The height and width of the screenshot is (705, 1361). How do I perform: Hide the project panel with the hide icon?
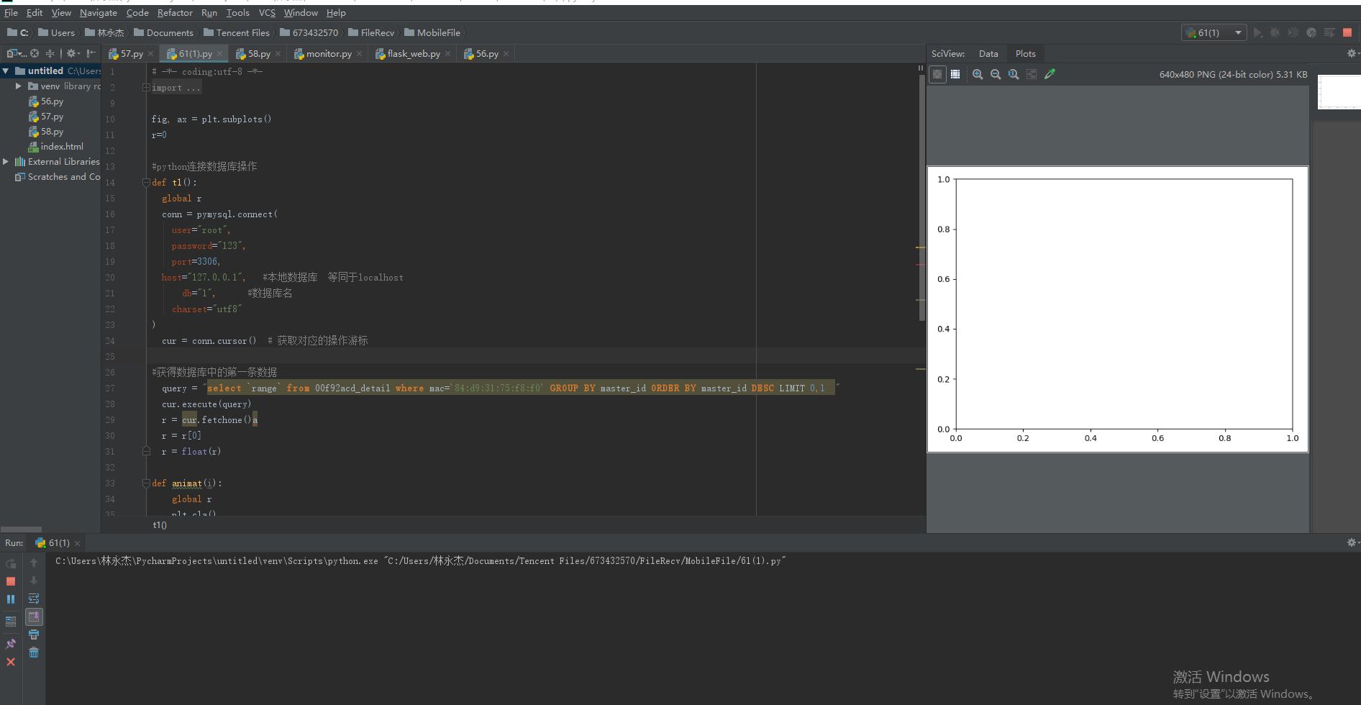point(91,53)
